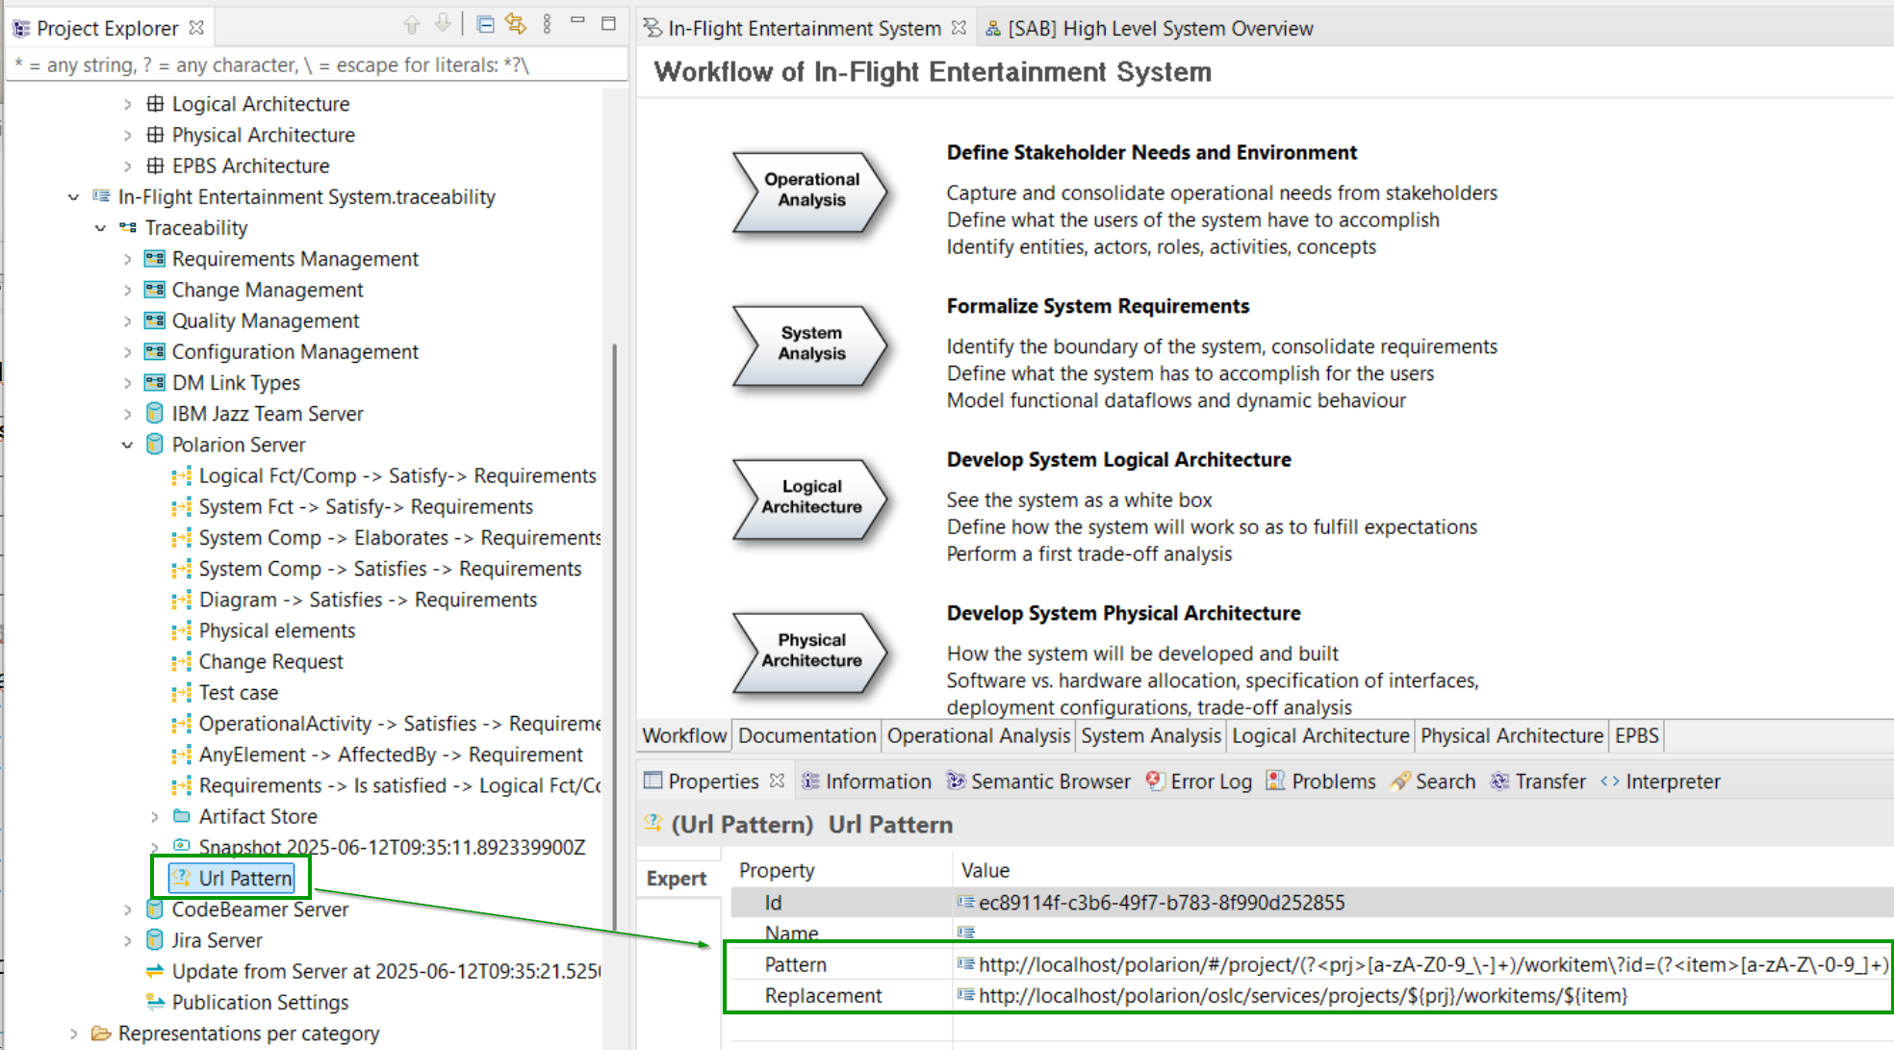Collapse the Traceability node
Viewport: 1894px width, 1050px height.
pos(100,228)
